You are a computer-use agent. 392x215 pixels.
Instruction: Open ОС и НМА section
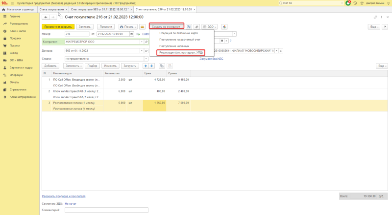[16, 61]
